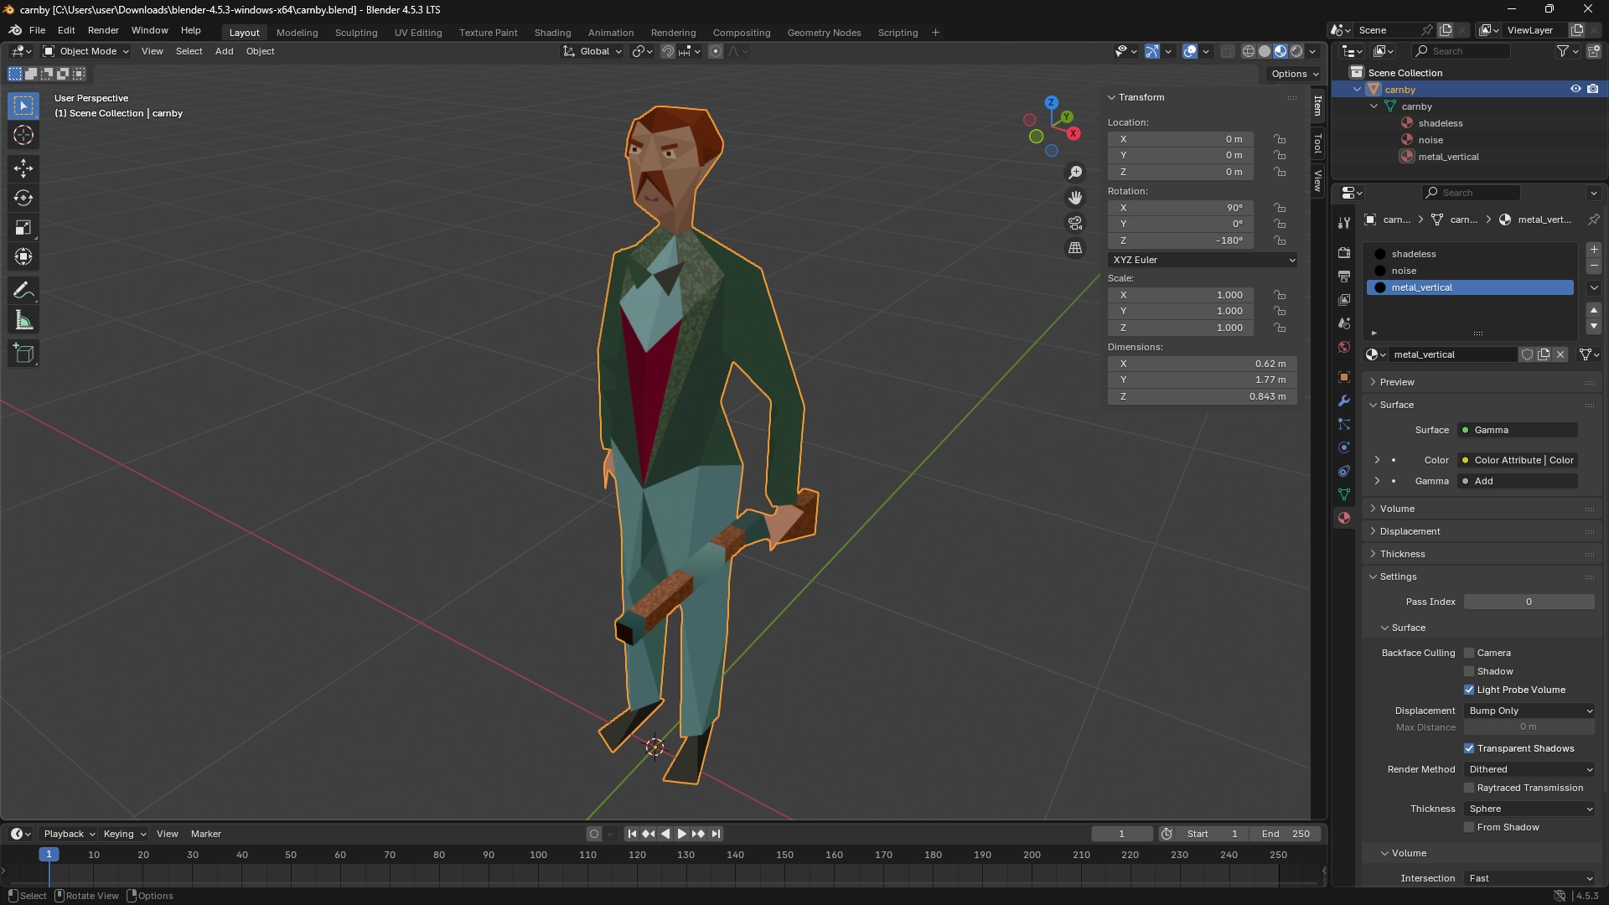
Task: Enable Camera backface culling checkbox
Action: (1469, 653)
